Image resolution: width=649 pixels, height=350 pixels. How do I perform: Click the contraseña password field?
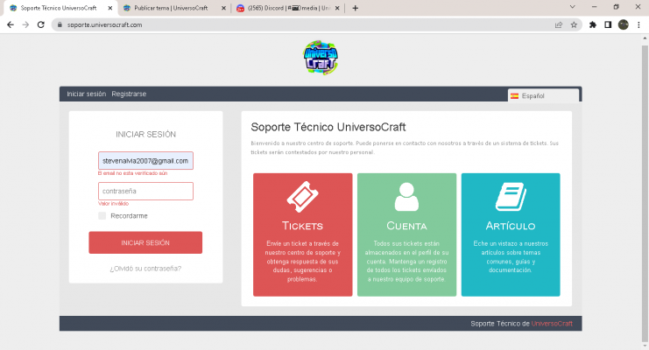145,191
